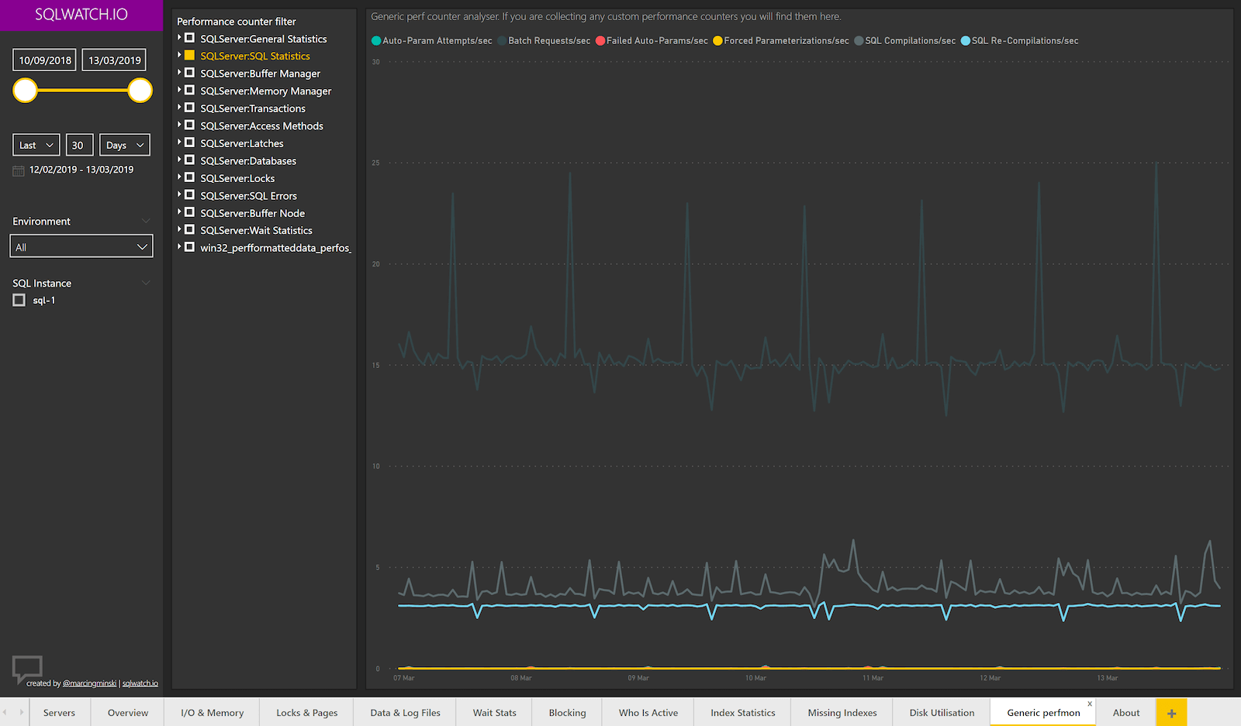Image resolution: width=1241 pixels, height=726 pixels.
Task: Switch to the Blocking tab
Action: 568,713
